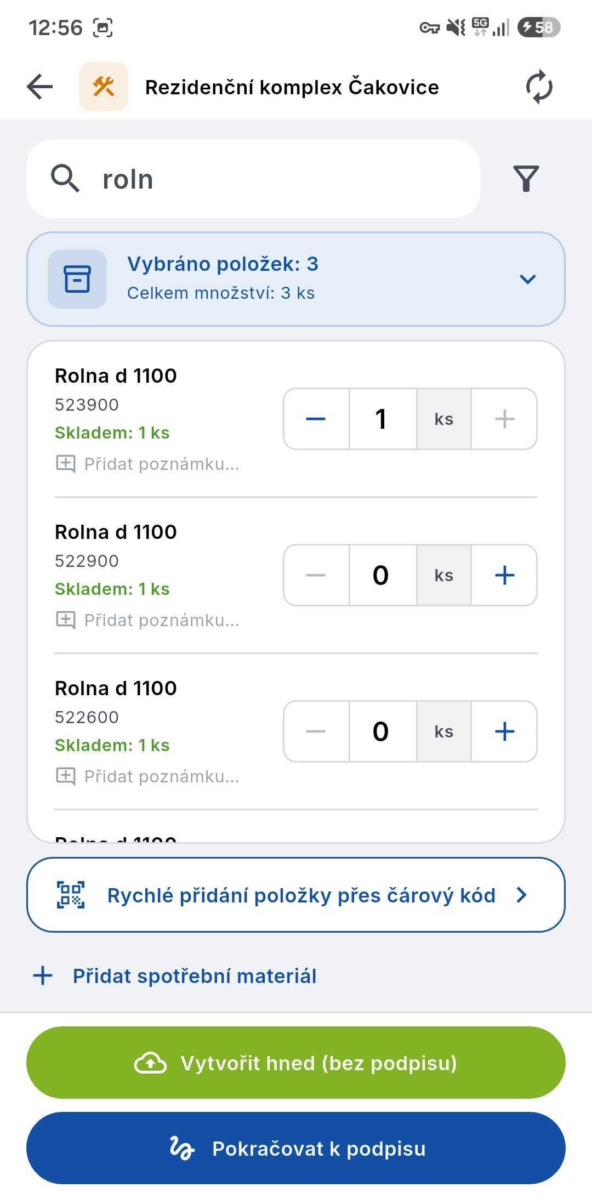Open the filter funnel icon
The width and height of the screenshot is (592, 1204).
click(526, 179)
